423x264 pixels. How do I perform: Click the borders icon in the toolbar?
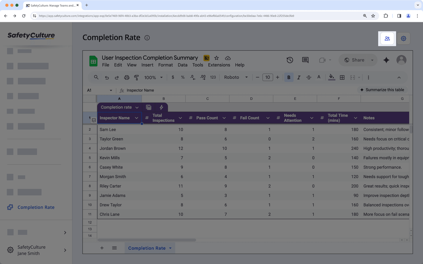tap(342, 77)
